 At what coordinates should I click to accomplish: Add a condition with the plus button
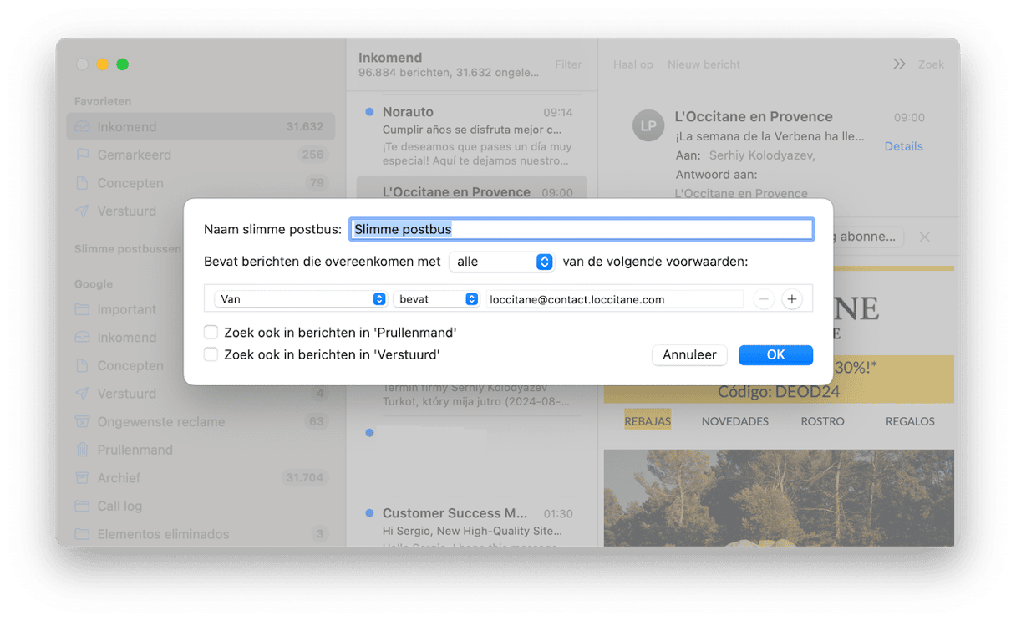pyautogui.click(x=792, y=299)
